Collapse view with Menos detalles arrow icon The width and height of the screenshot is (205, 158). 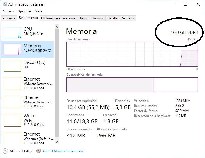coord(5,151)
